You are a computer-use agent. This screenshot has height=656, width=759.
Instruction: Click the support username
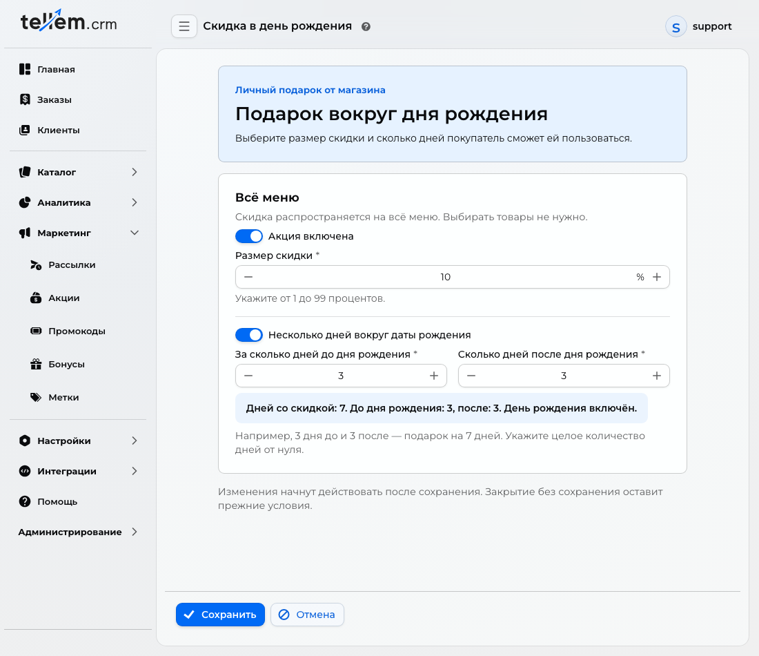(711, 26)
